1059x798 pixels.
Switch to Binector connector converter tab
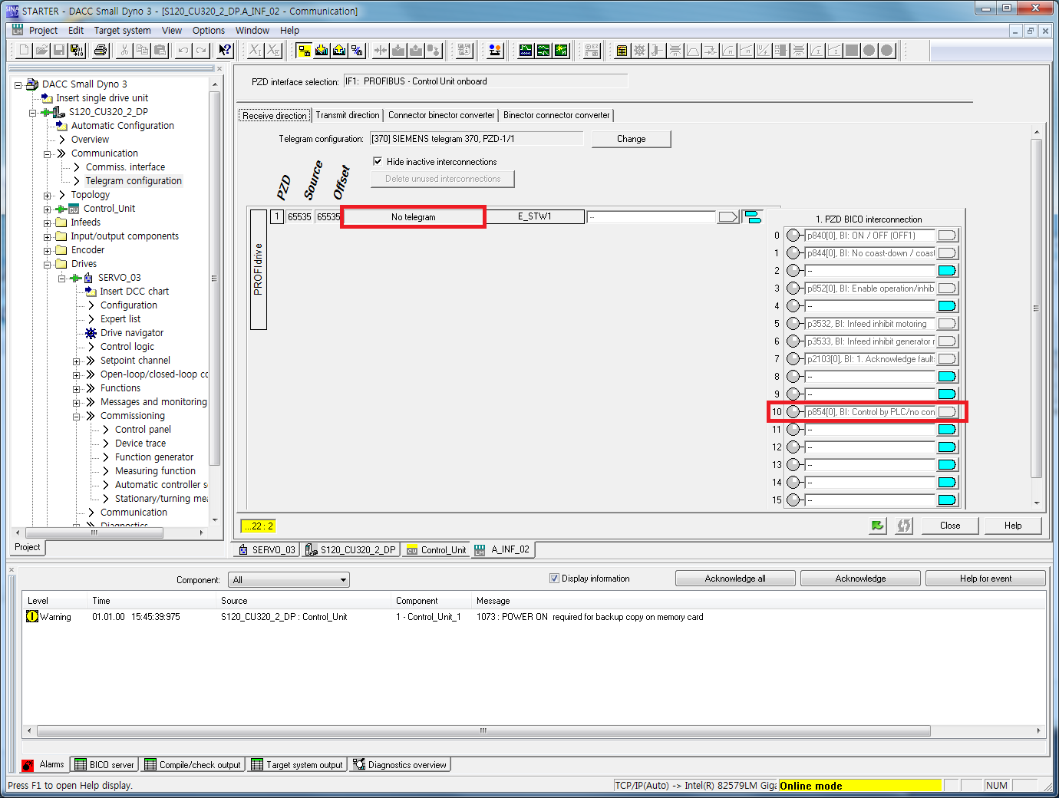(x=556, y=115)
